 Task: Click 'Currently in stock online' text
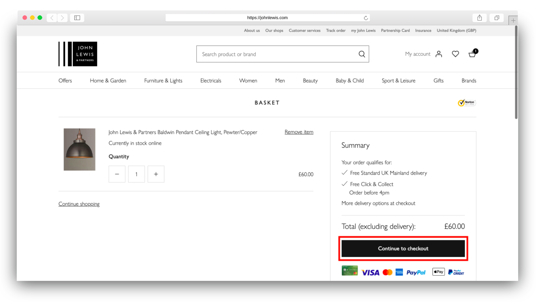(x=135, y=143)
